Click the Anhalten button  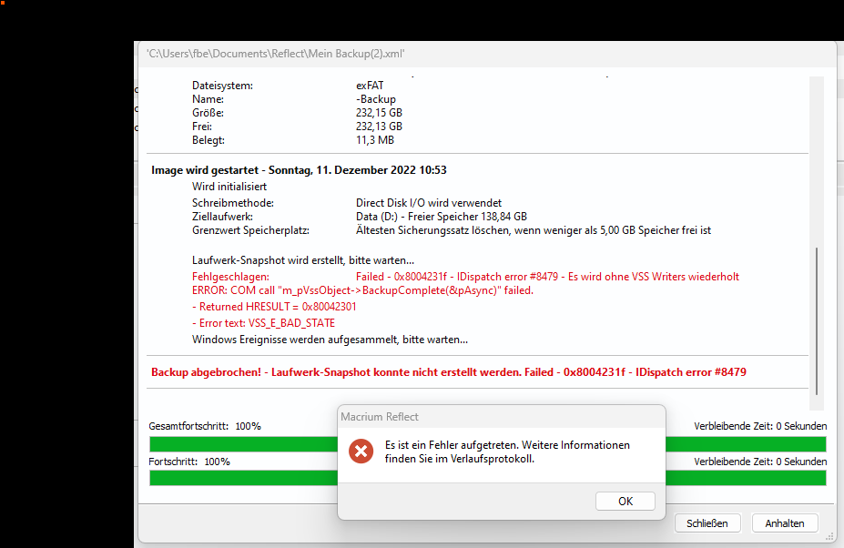point(785,523)
